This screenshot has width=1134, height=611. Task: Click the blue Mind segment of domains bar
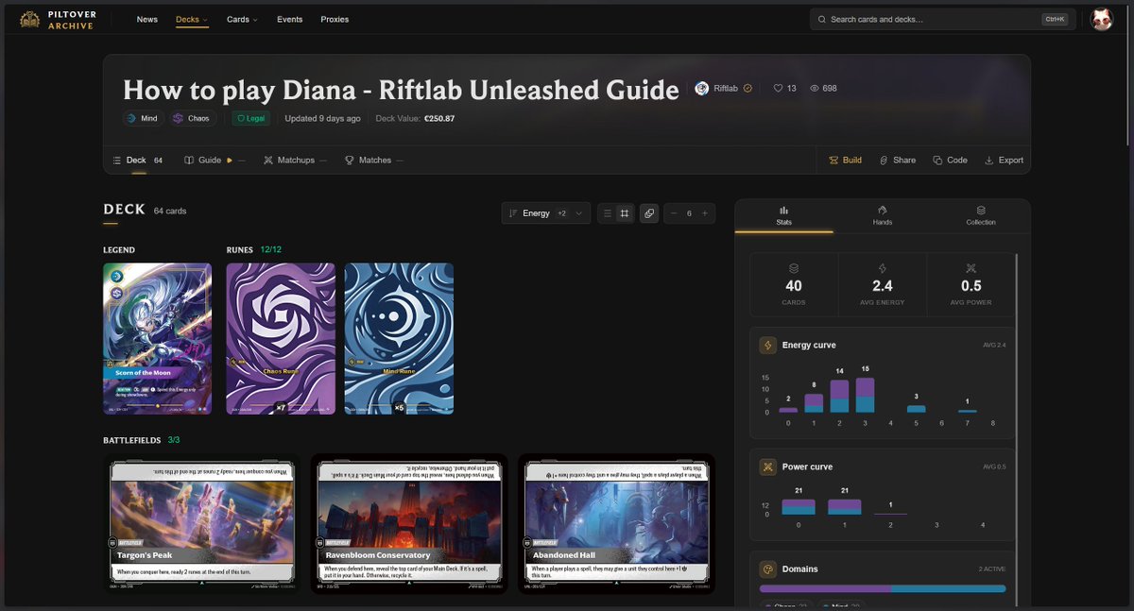tap(949, 588)
